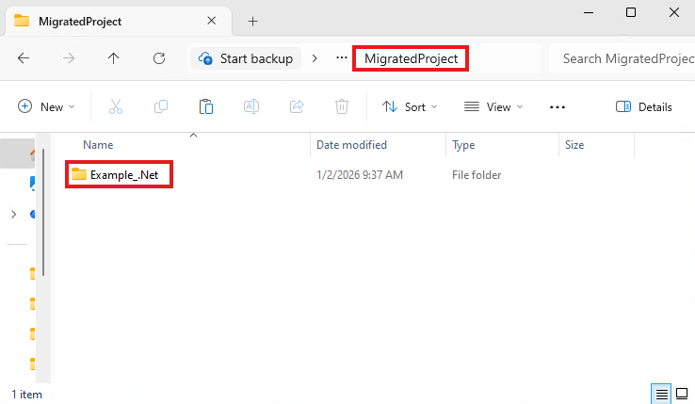
Task: Toggle the Details pane
Action: click(644, 107)
